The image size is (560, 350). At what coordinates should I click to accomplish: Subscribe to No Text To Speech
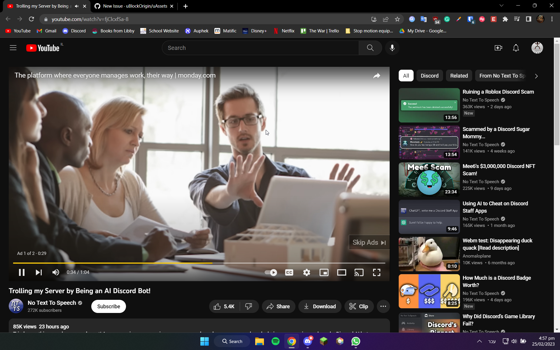click(x=108, y=306)
